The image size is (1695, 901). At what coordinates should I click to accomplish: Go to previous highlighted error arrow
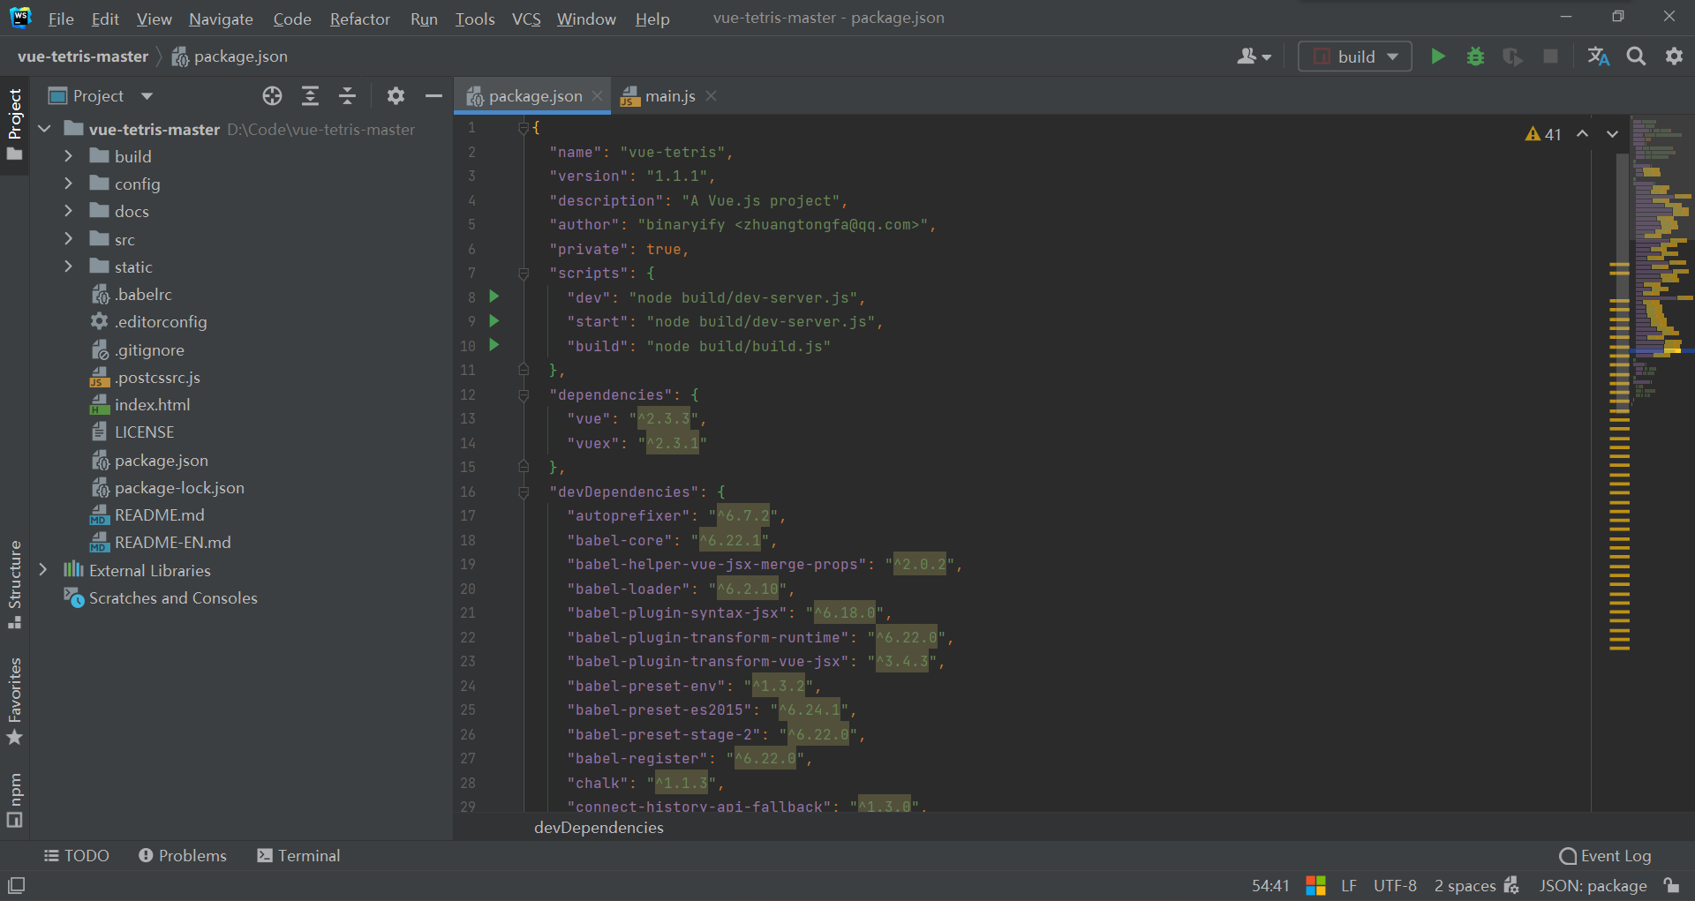pyautogui.click(x=1583, y=134)
